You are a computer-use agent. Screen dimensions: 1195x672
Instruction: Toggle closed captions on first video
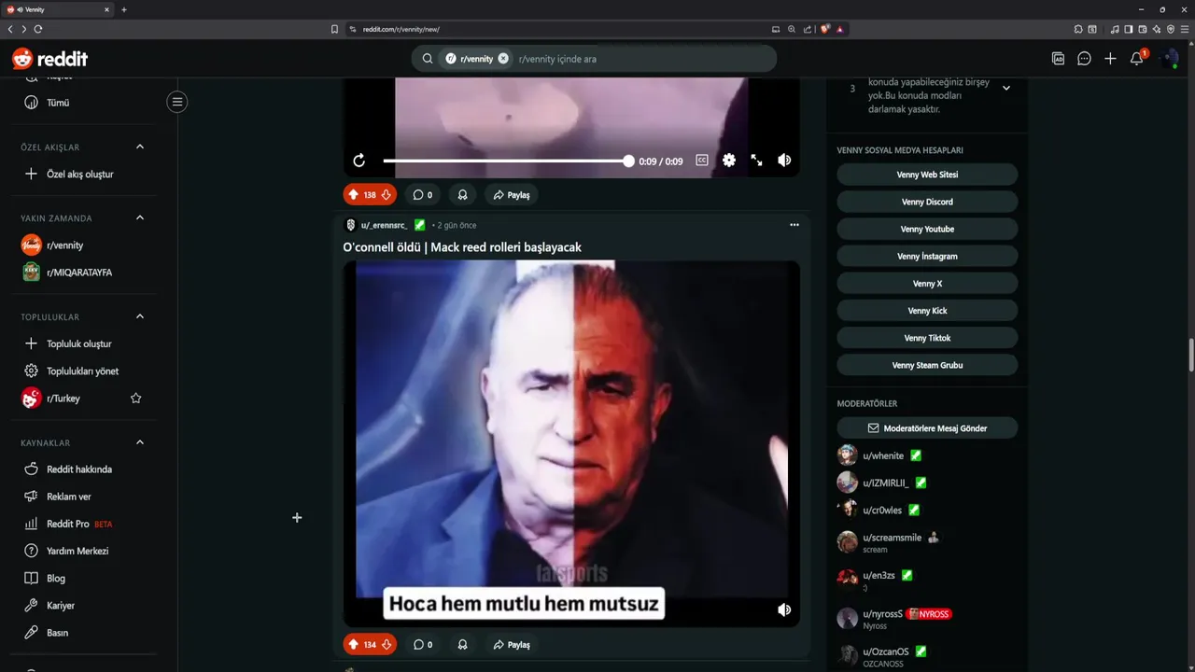702,161
